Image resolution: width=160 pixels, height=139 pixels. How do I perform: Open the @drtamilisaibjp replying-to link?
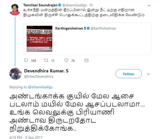pos(40,87)
